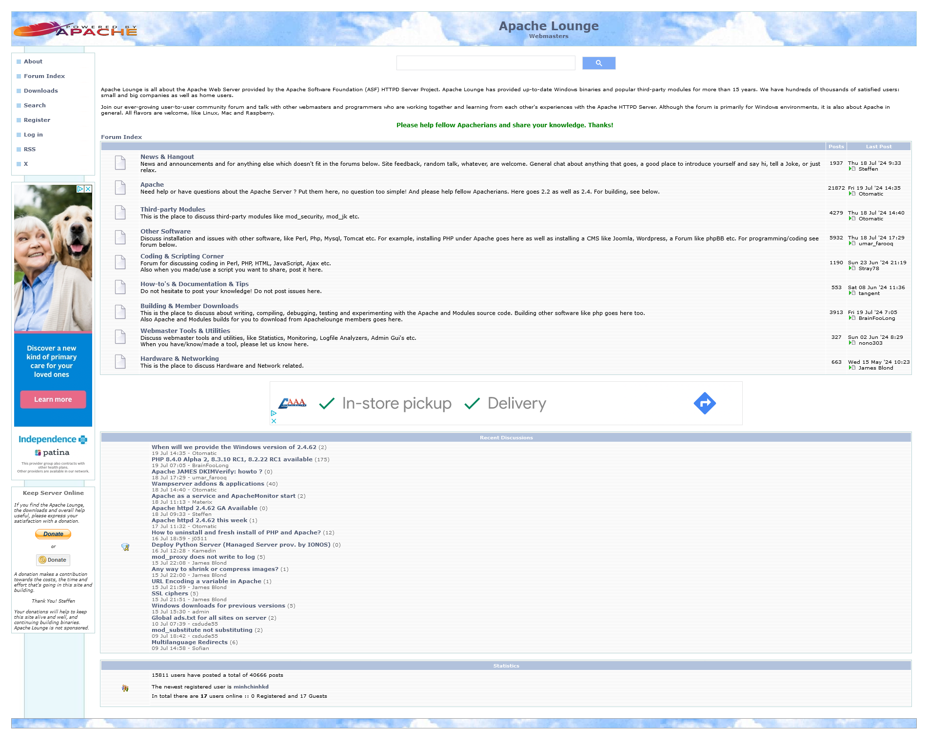Click the grey coin Donate button
This screenshot has height=746, width=928.
(x=53, y=560)
